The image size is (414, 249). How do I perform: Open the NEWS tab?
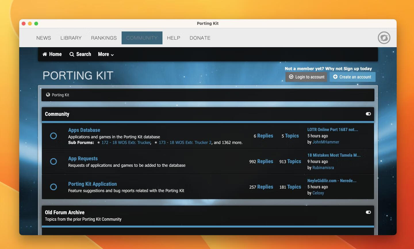[44, 38]
